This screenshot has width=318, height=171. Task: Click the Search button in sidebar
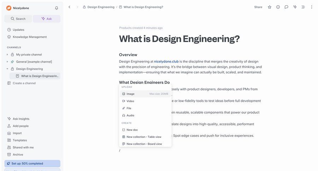(x=18, y=19)
